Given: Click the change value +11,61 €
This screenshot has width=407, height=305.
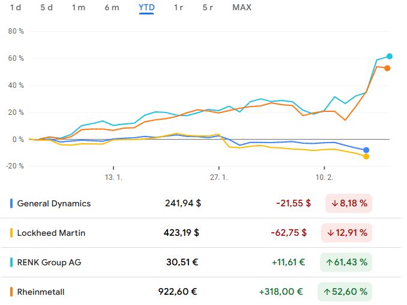Looking at the screenshot, I should tap(288, 262).
